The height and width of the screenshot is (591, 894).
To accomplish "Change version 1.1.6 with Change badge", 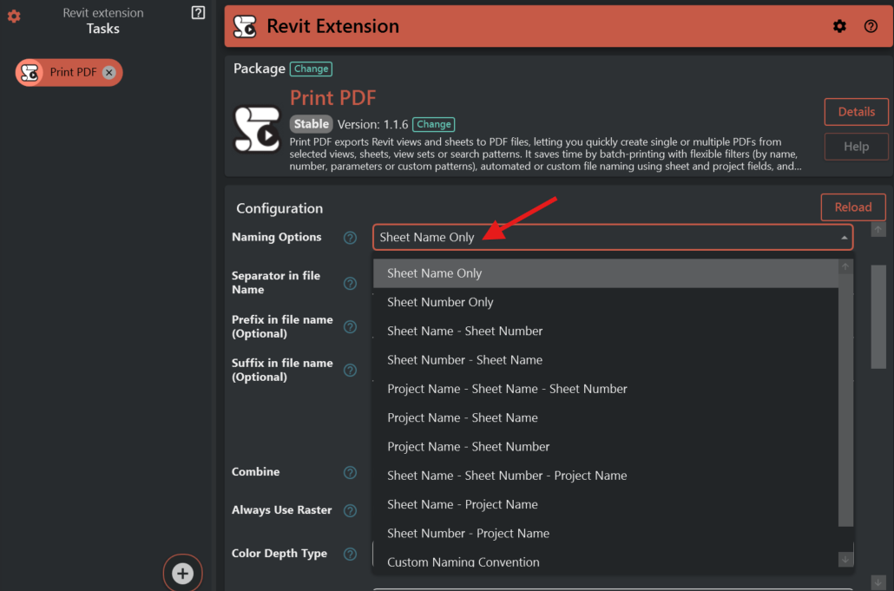I will [433, 124].
